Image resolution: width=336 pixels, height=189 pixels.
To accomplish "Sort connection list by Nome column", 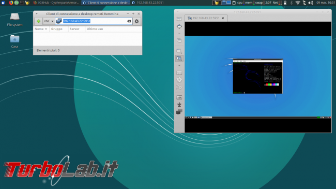I will click(41, 29).
